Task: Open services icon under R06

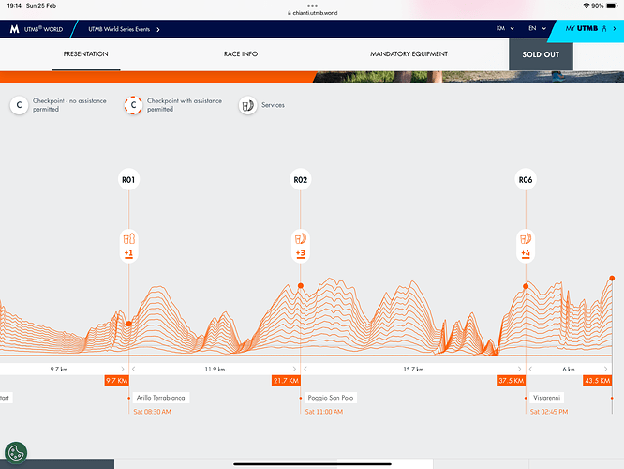Action: click(526, 238)
